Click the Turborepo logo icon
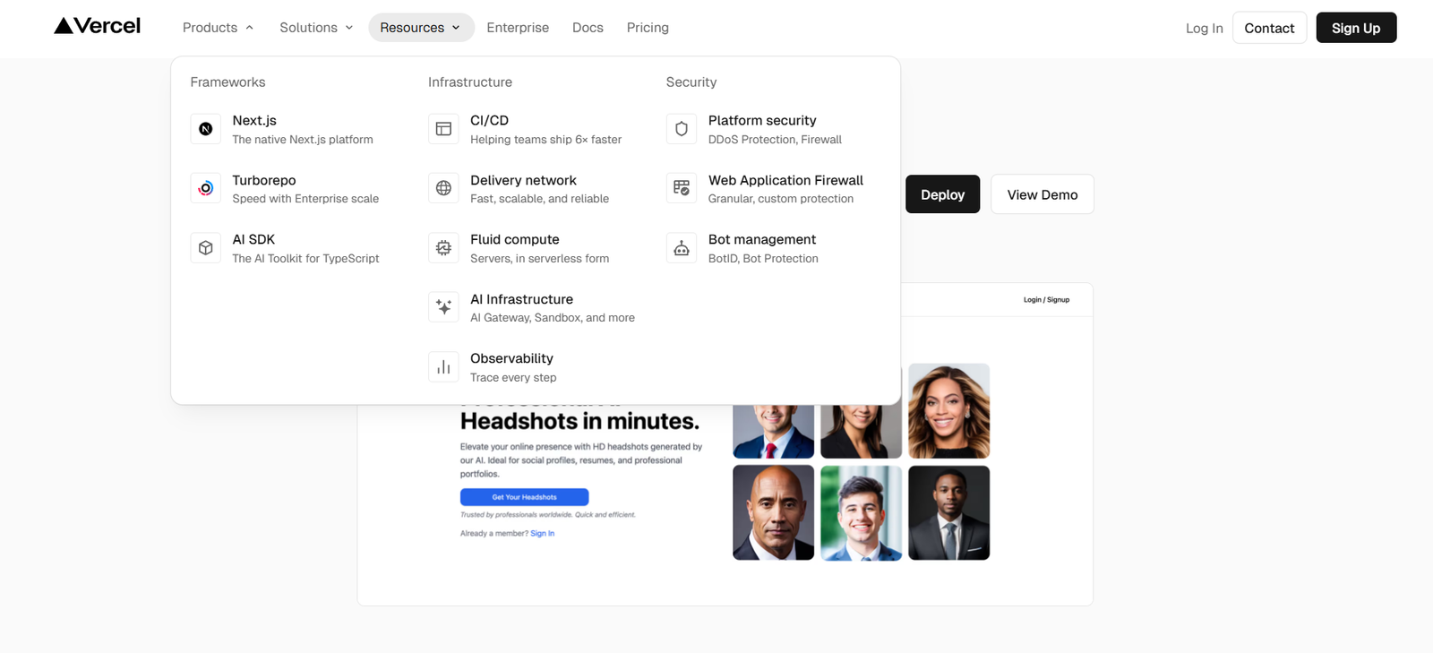The width and height of the screenshot is (1433, 653). (205, 188)
